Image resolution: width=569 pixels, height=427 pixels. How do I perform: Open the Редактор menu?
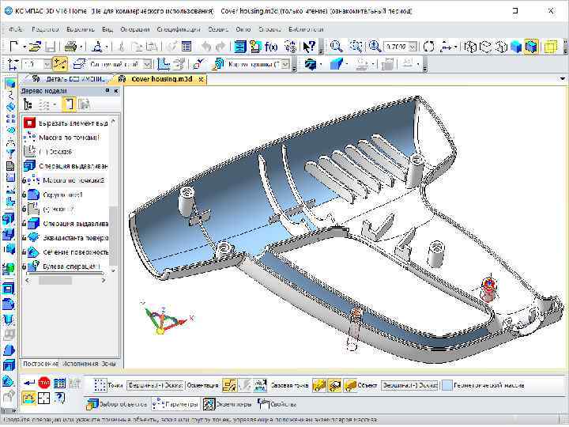click(45, 29)
